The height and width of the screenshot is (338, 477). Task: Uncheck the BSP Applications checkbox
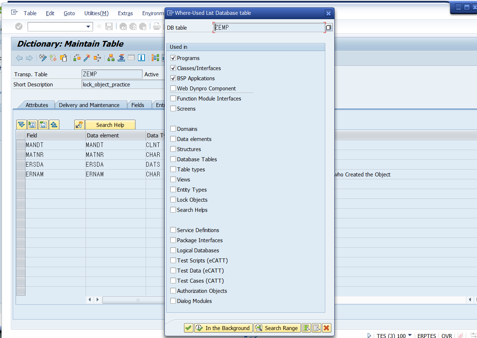[x=173, y=78]
